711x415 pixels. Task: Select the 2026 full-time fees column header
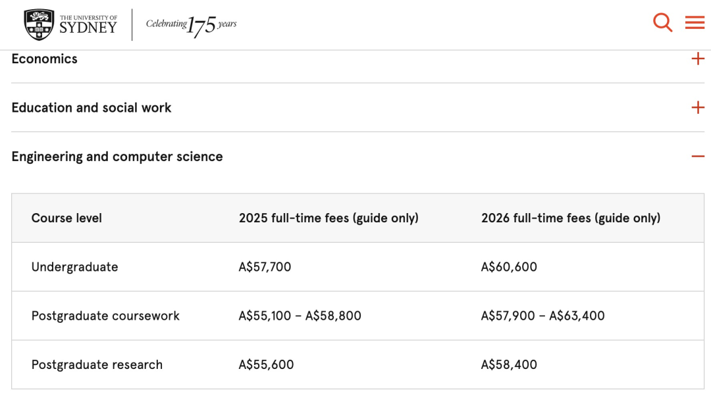pyautogui.click(x=571, y=218)
